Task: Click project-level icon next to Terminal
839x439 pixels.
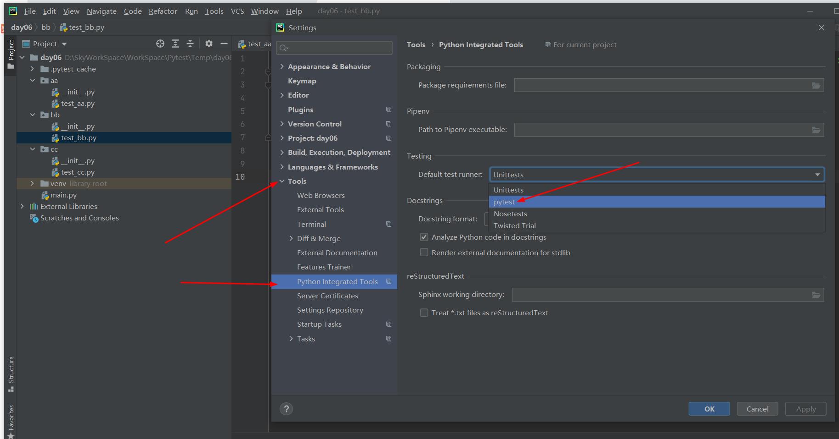Action: click(389, 224)
